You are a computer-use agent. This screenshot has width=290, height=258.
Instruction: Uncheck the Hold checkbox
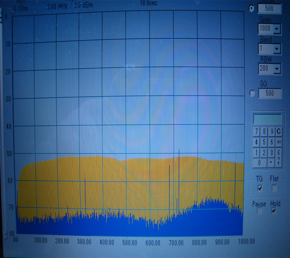274,211
